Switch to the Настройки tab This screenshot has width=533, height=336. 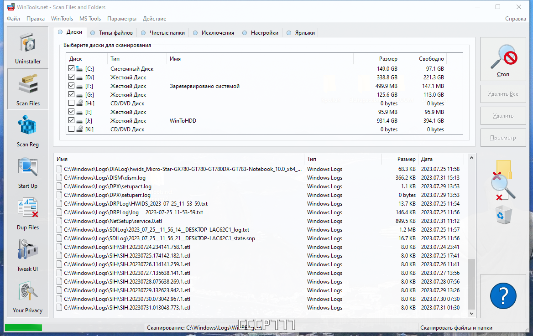(x=261, y=33)
